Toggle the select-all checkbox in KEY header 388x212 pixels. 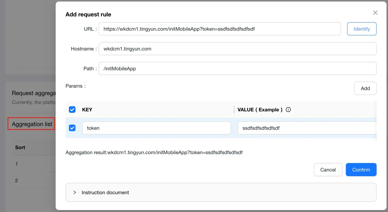pyautogui.click(x=72, y=109)
